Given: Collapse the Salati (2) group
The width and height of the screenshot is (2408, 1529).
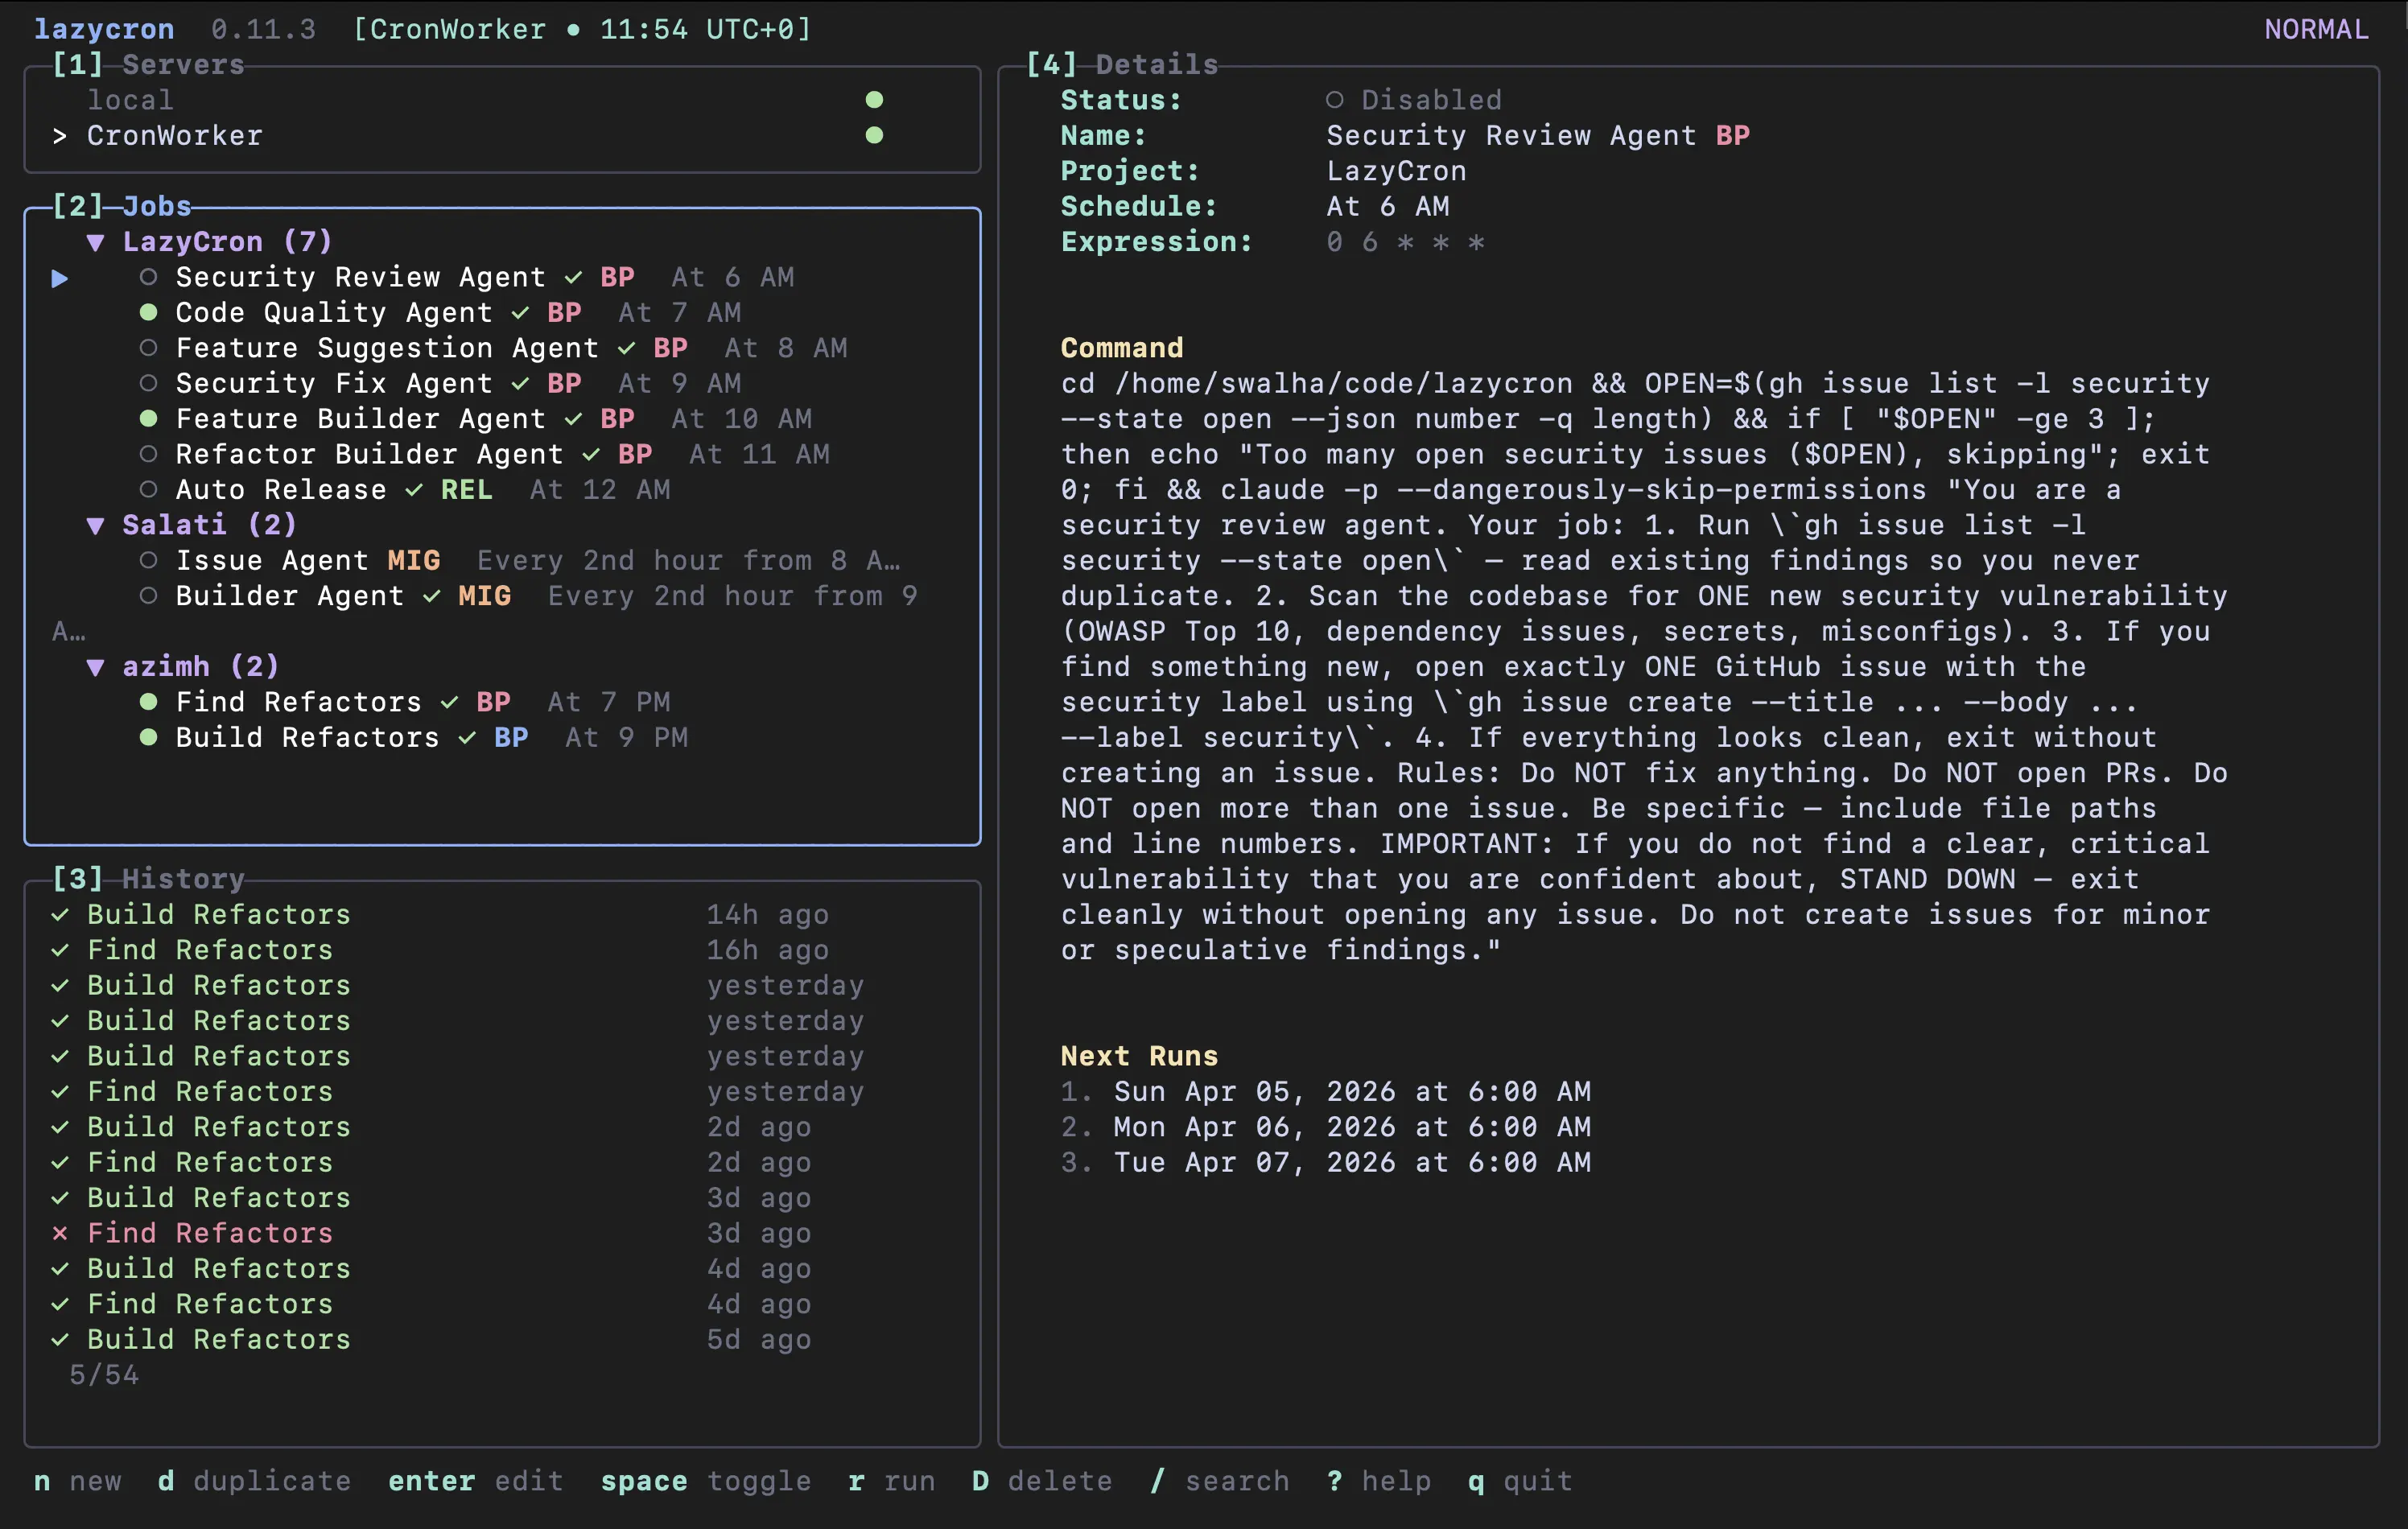Looking at the screenshot, I should tap(96, 524).
